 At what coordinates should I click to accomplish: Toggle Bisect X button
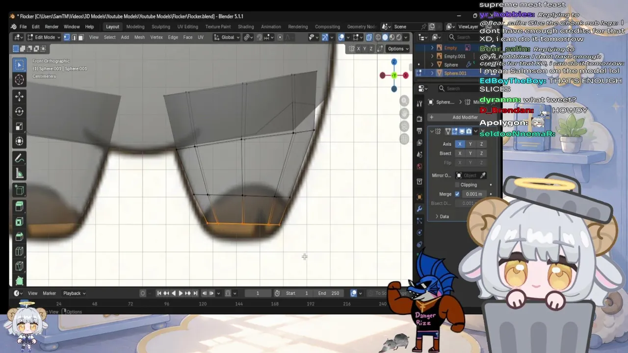tap(460, 153)
